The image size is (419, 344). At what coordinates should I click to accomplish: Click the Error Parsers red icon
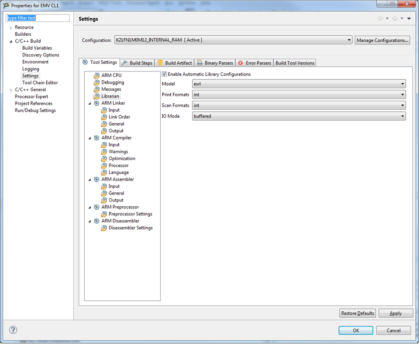tap(240, 63)
